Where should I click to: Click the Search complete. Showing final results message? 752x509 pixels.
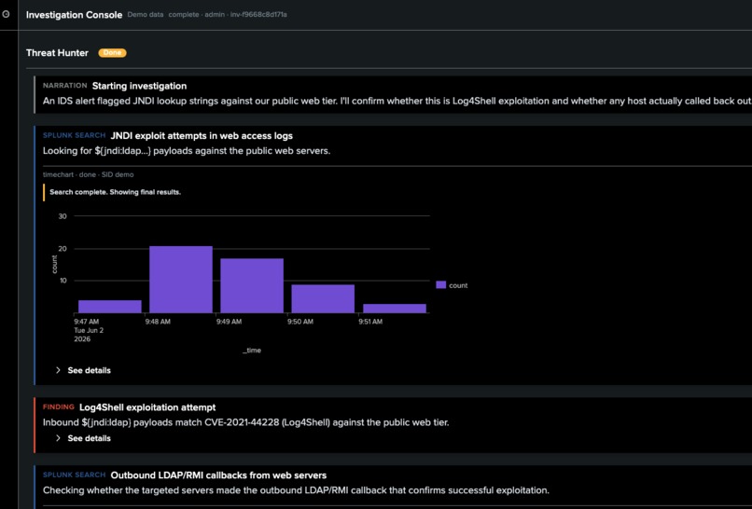pos(115,192)
